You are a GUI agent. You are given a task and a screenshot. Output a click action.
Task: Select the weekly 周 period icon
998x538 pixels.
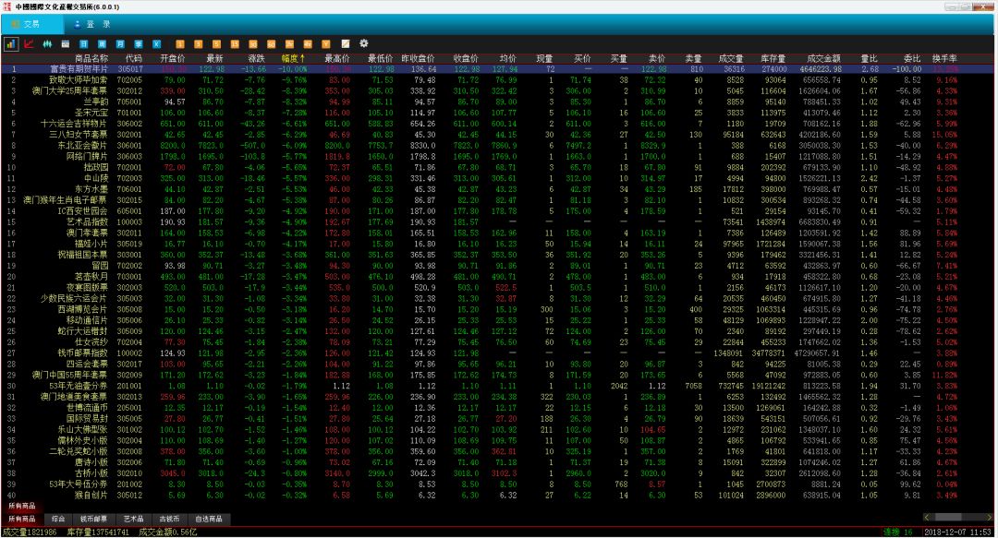102,44
